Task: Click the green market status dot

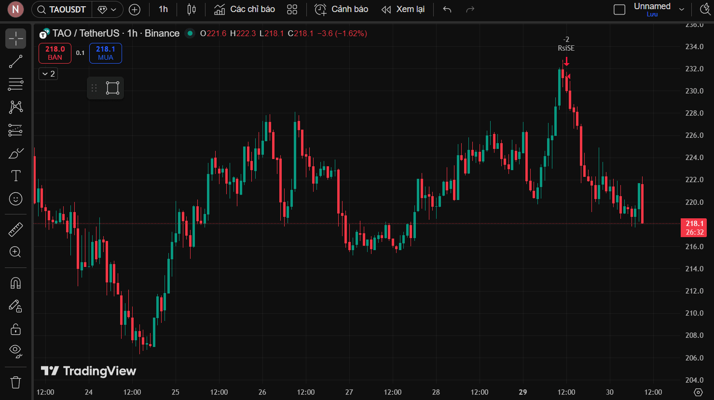Action: click(x=190, y=33)
